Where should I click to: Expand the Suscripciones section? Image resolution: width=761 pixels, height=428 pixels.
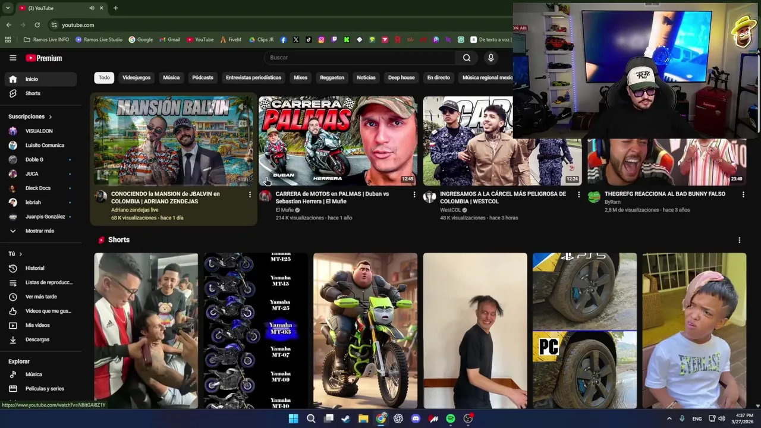30,117
